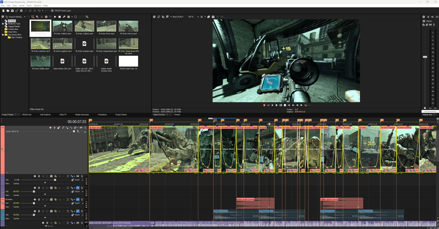439x229 pixels.
Task: Click the Open project folder icon
Action: [x=8, y=11]
